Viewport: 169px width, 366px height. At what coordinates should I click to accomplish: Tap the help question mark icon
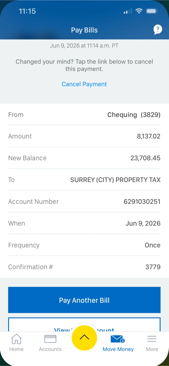pyautogui.click(x=158, y=30)
